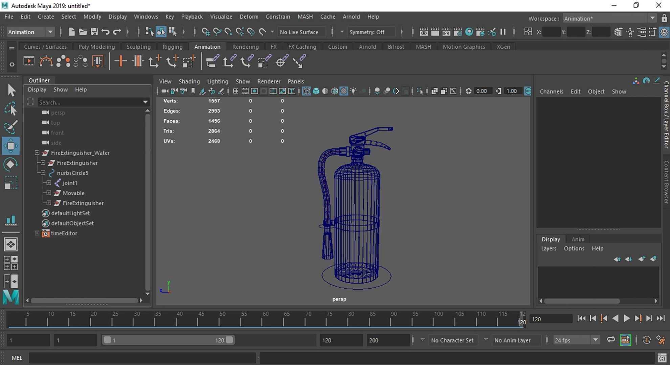
Task: Click the MEL command line input
Action: click(142, 358)
